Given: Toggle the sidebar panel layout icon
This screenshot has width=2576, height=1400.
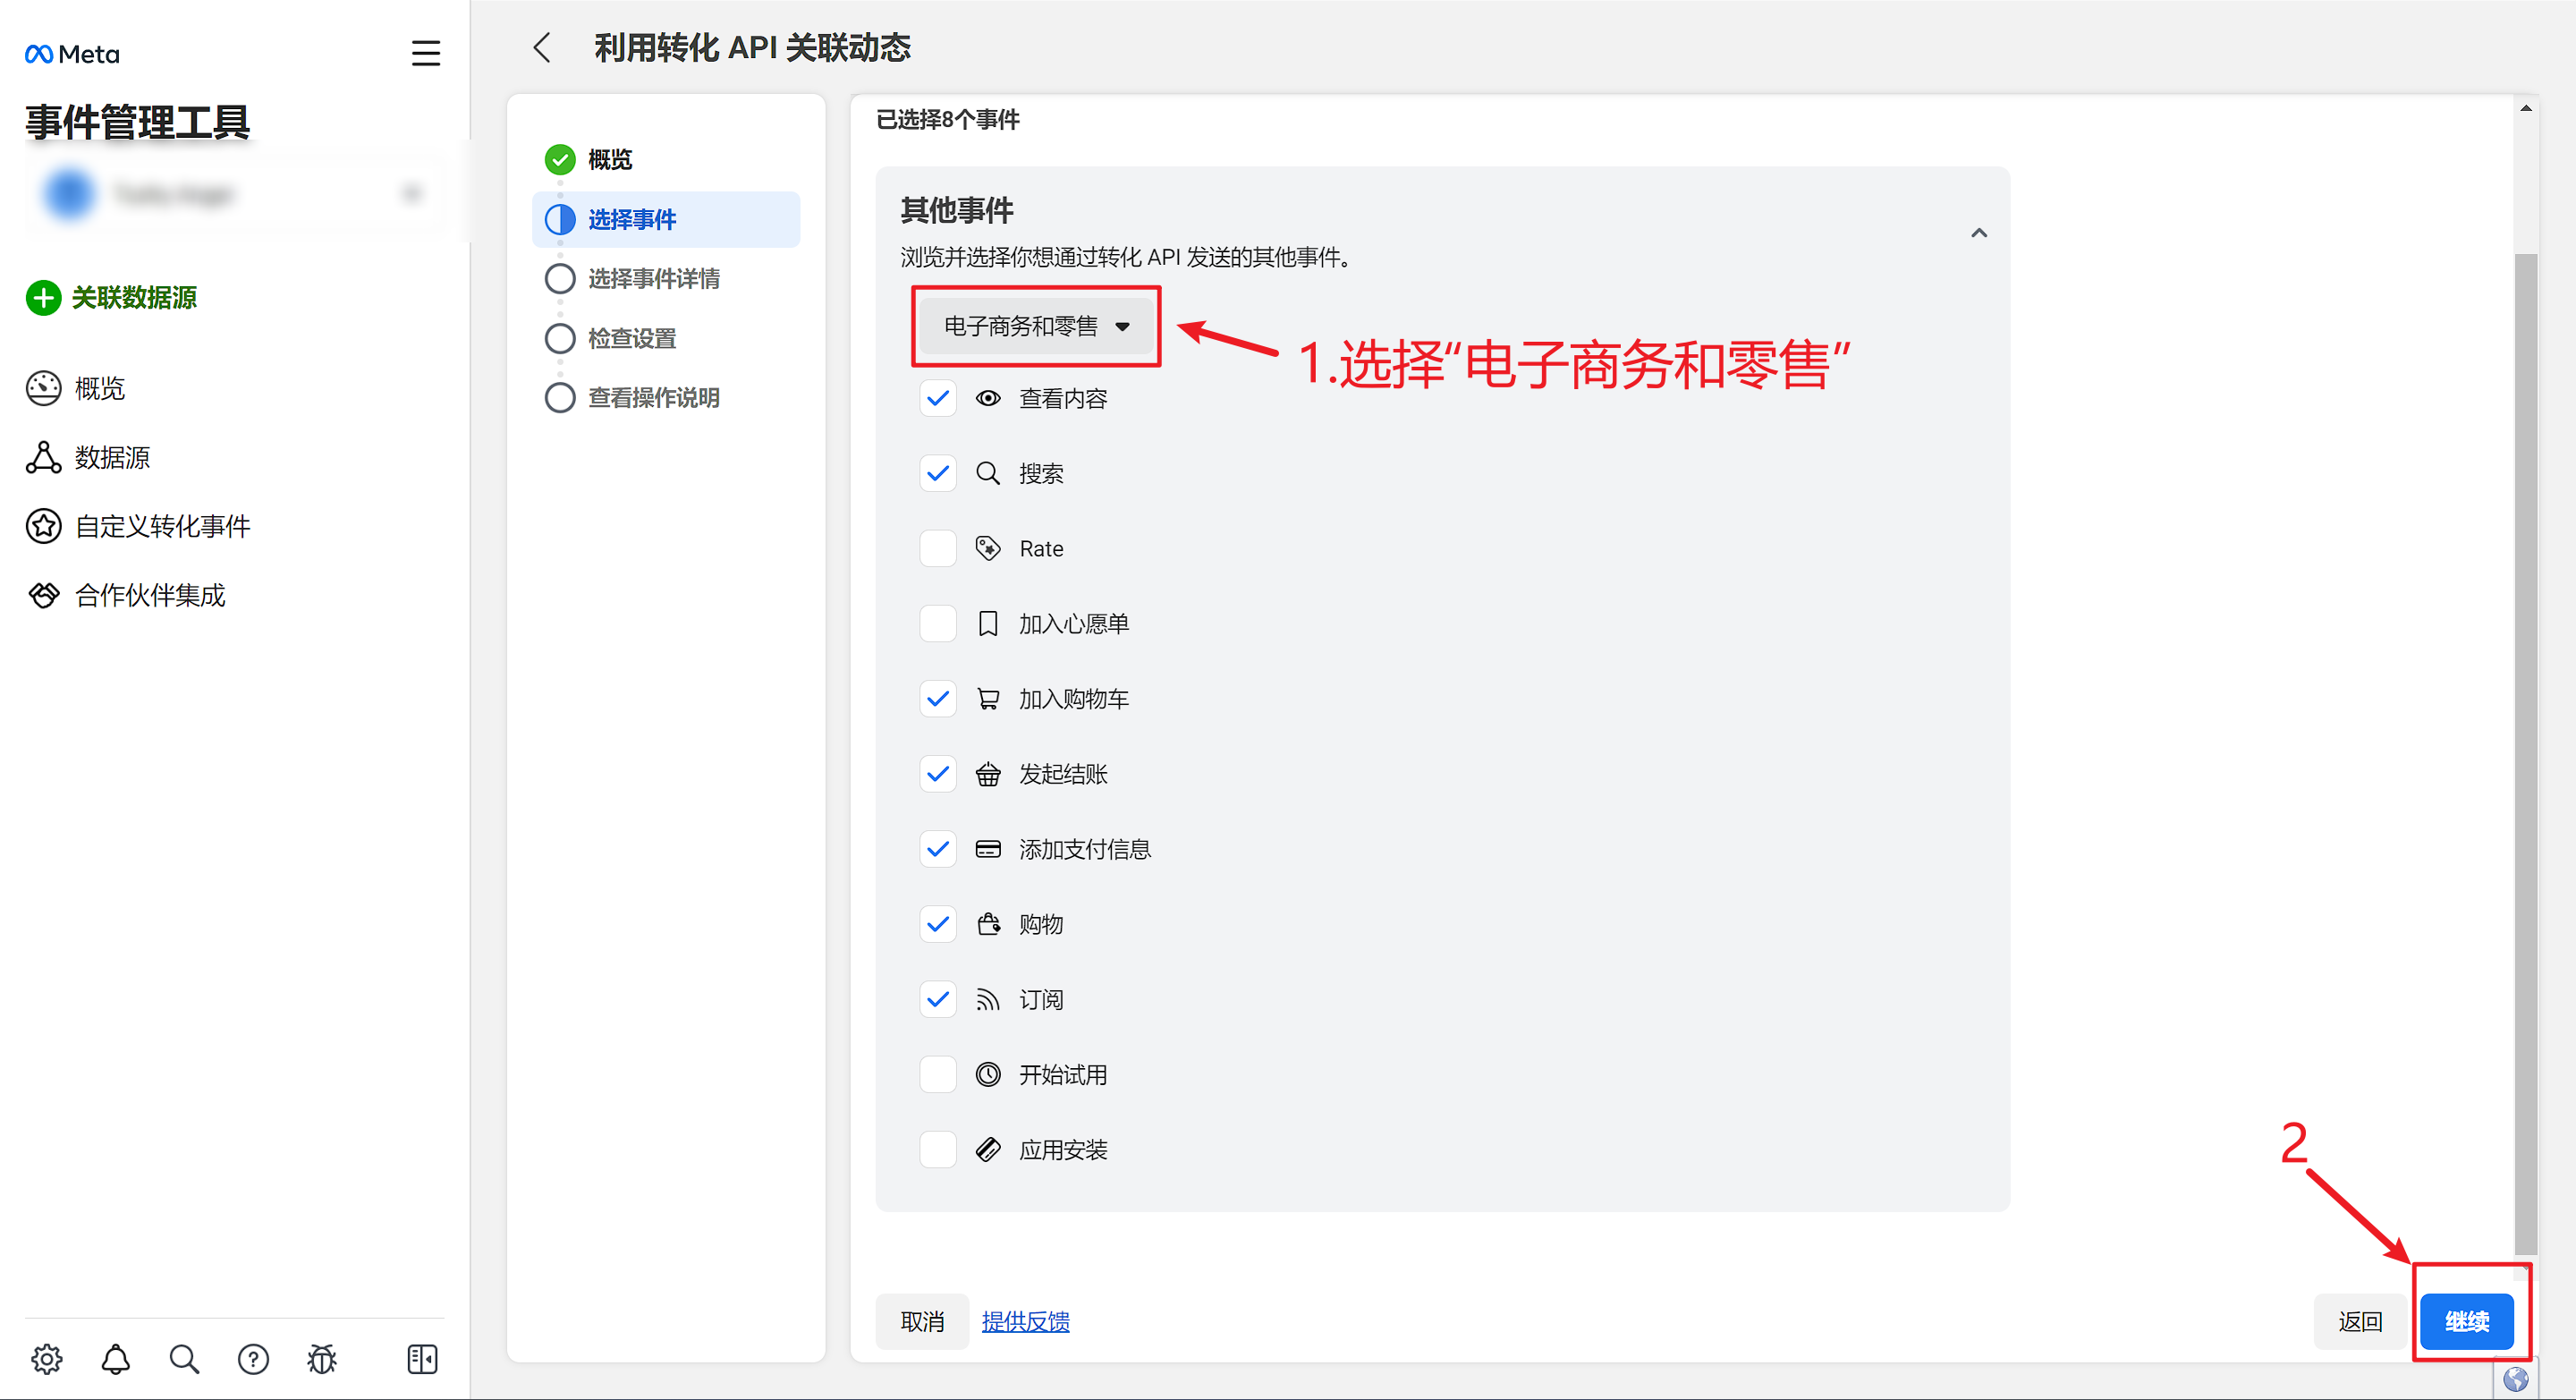Looking at the screenshot, I should [422, 1358].
